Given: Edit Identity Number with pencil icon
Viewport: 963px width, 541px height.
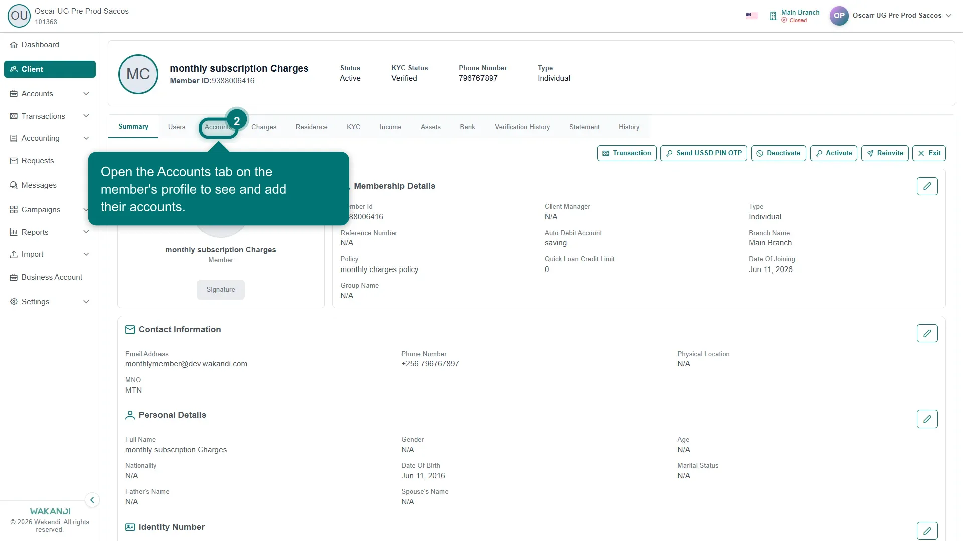Looking at the screenshot, I should point(927,530).
